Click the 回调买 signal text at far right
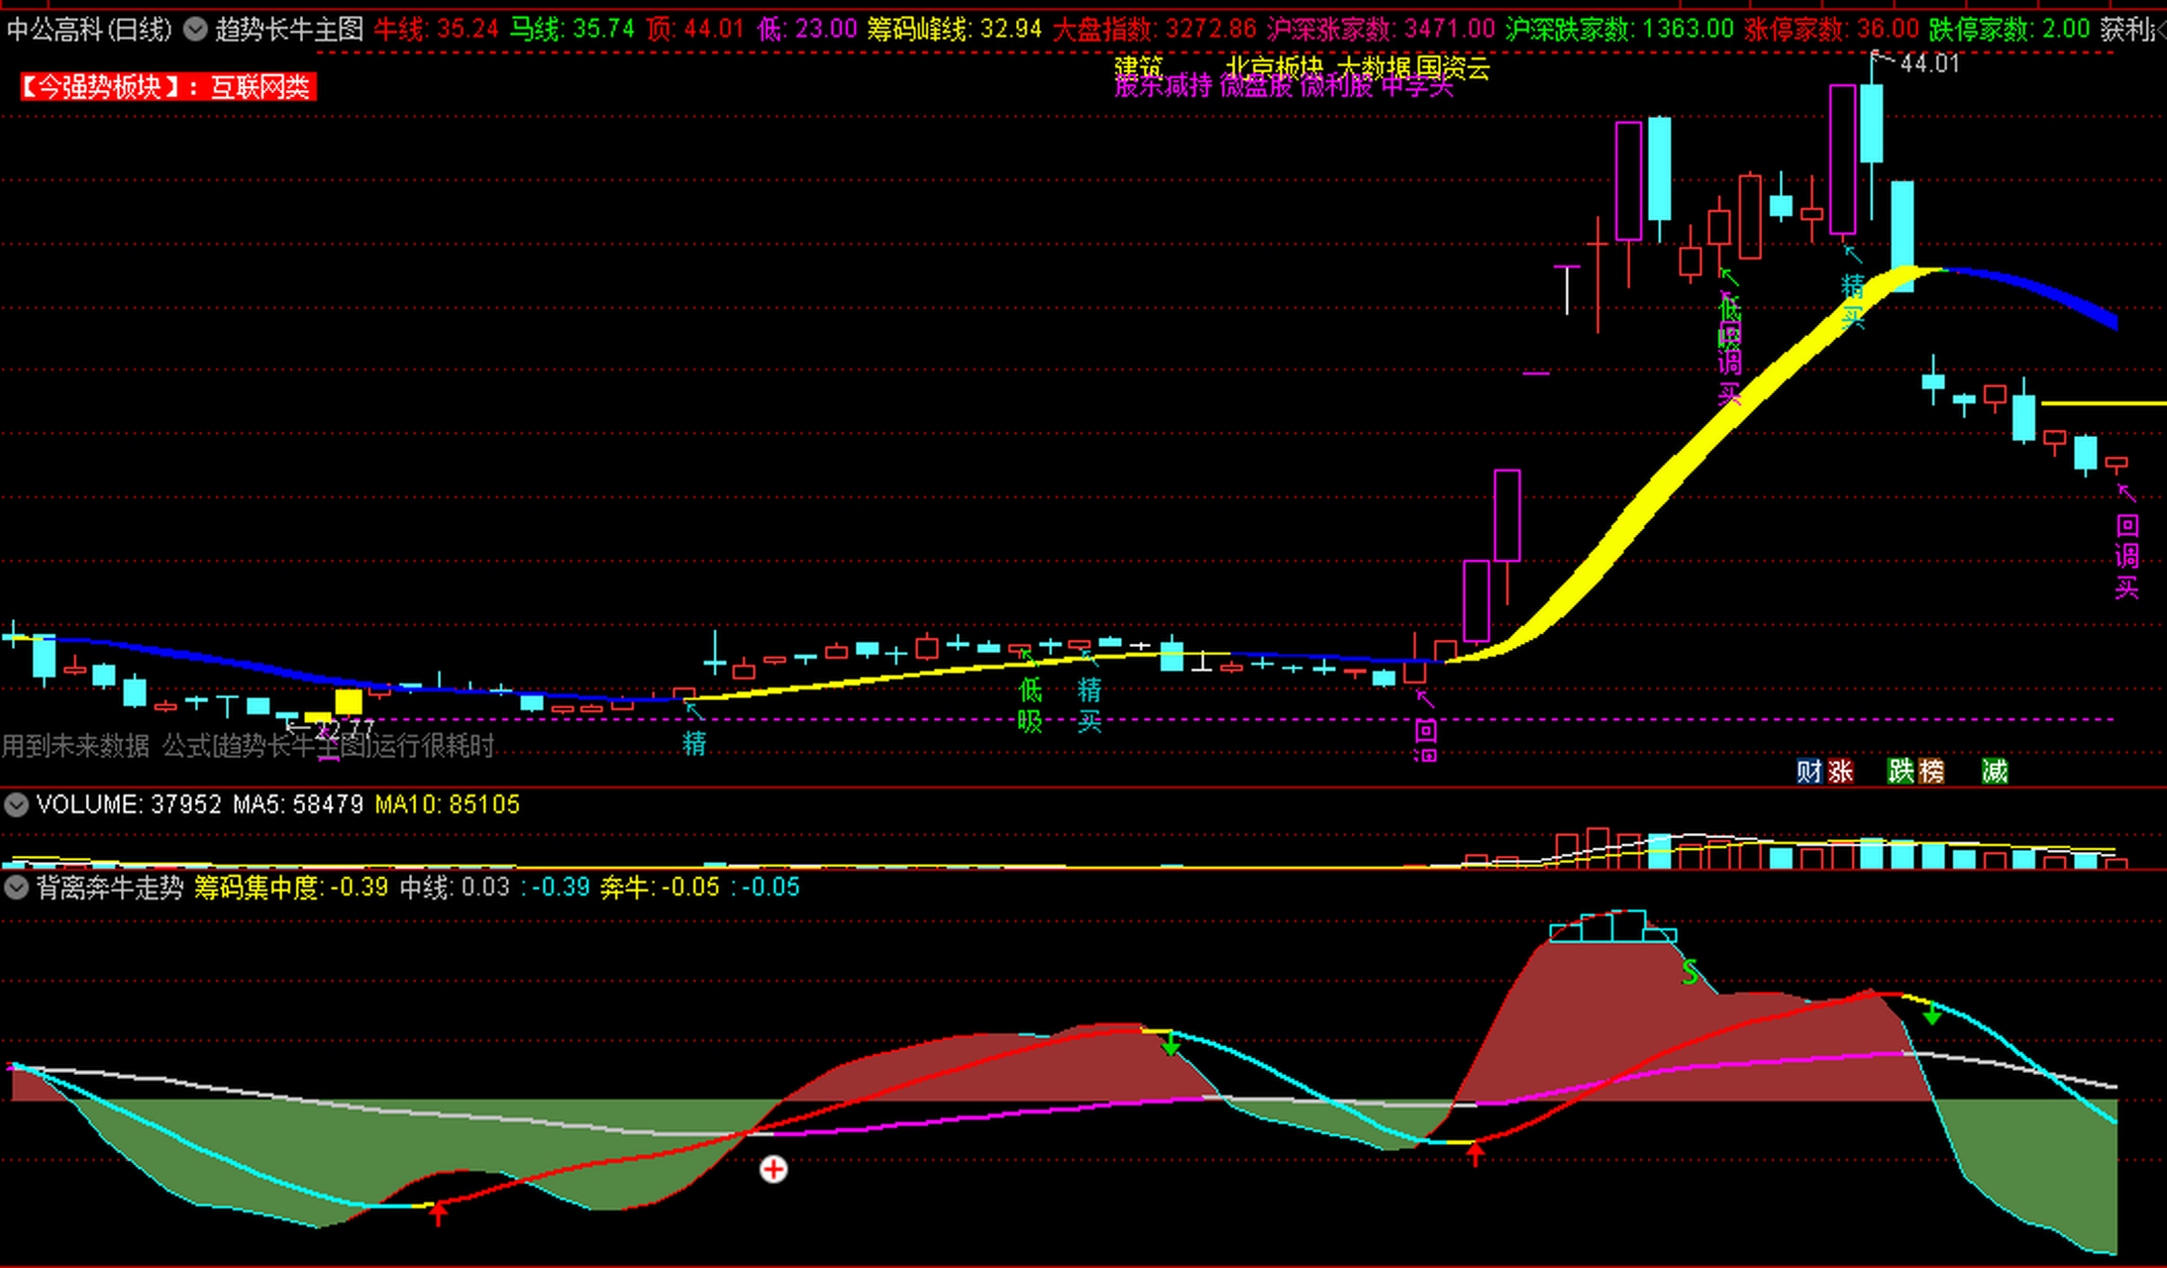The height and width of the screenshot is (1268, 2167). click(2126, 557)
